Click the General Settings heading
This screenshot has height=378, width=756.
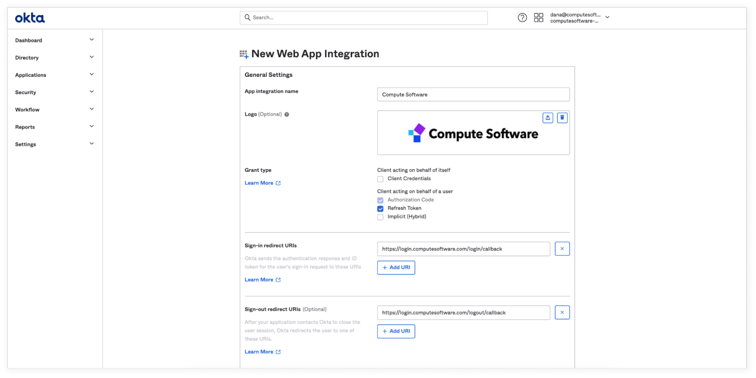pyautogui.click(x=269, y=75)
